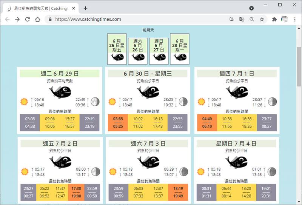Go to the browser home page icon
The height and width of the screenshot is (205, 302).
37,19
